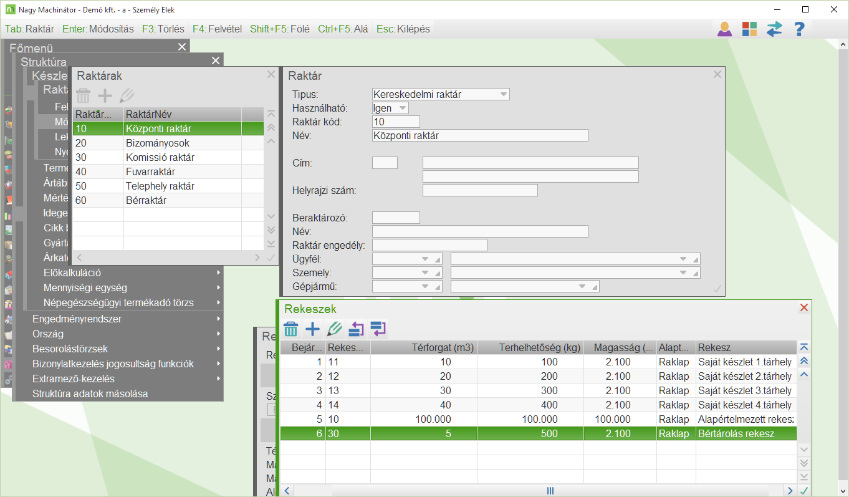Click the Rekeszek horizontal scrollbar handle

(550, 491)
